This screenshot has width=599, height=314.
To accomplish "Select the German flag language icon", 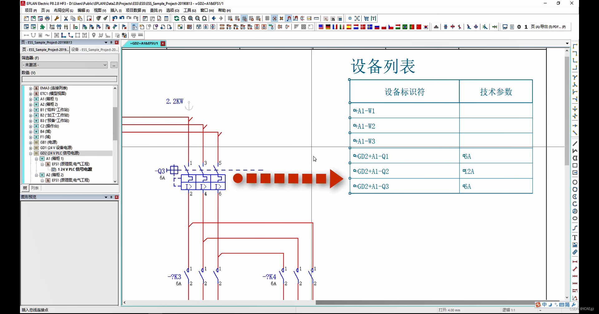I will (x=328, y=27).
